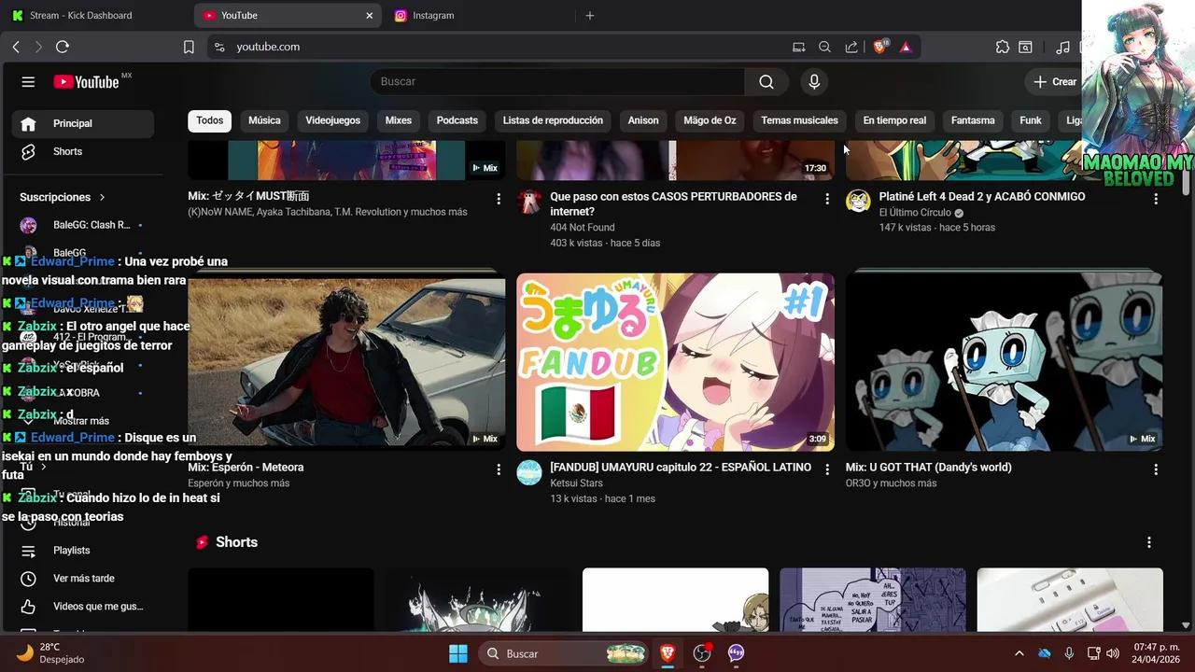Open Brave Rewards triangle icon

click(906, 47)
